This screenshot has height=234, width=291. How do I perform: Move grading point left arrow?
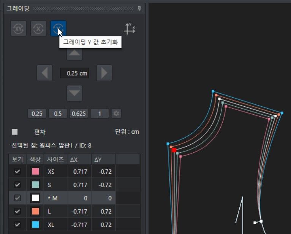[x=44, y=73]
